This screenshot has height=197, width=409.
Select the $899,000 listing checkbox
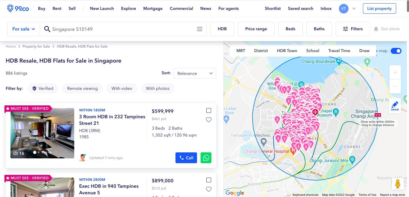[209, 180]
